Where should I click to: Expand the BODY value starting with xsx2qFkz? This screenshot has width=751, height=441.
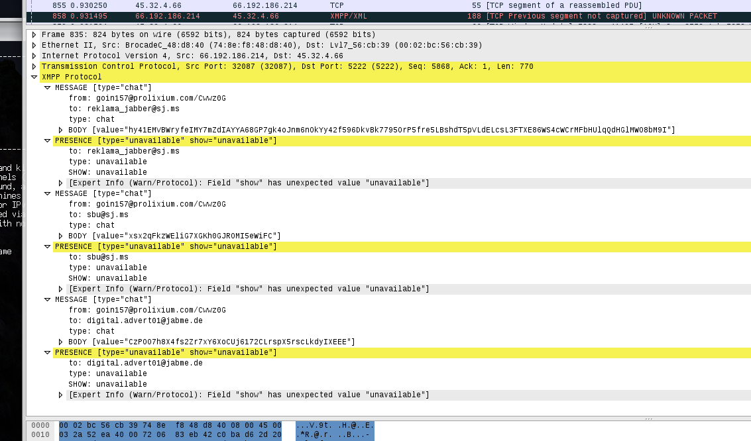(x=61, y=236)
